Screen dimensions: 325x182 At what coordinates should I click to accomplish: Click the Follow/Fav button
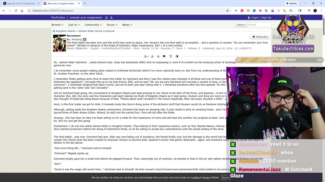260,37
